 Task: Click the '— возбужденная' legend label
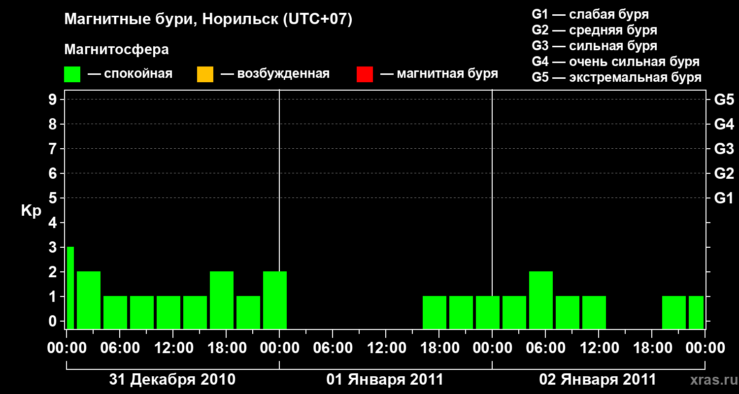pyautogui.click(x=275, y=74)
